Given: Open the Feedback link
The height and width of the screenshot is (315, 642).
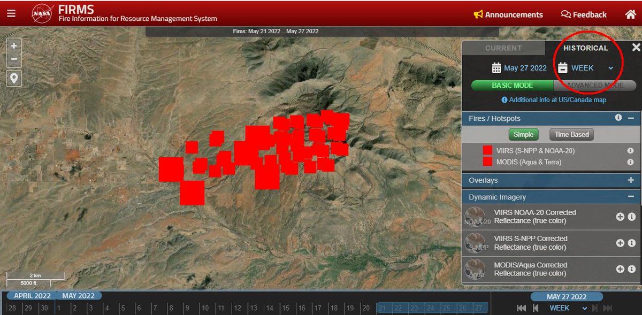Looking at the screenshot, I should 584,14.
